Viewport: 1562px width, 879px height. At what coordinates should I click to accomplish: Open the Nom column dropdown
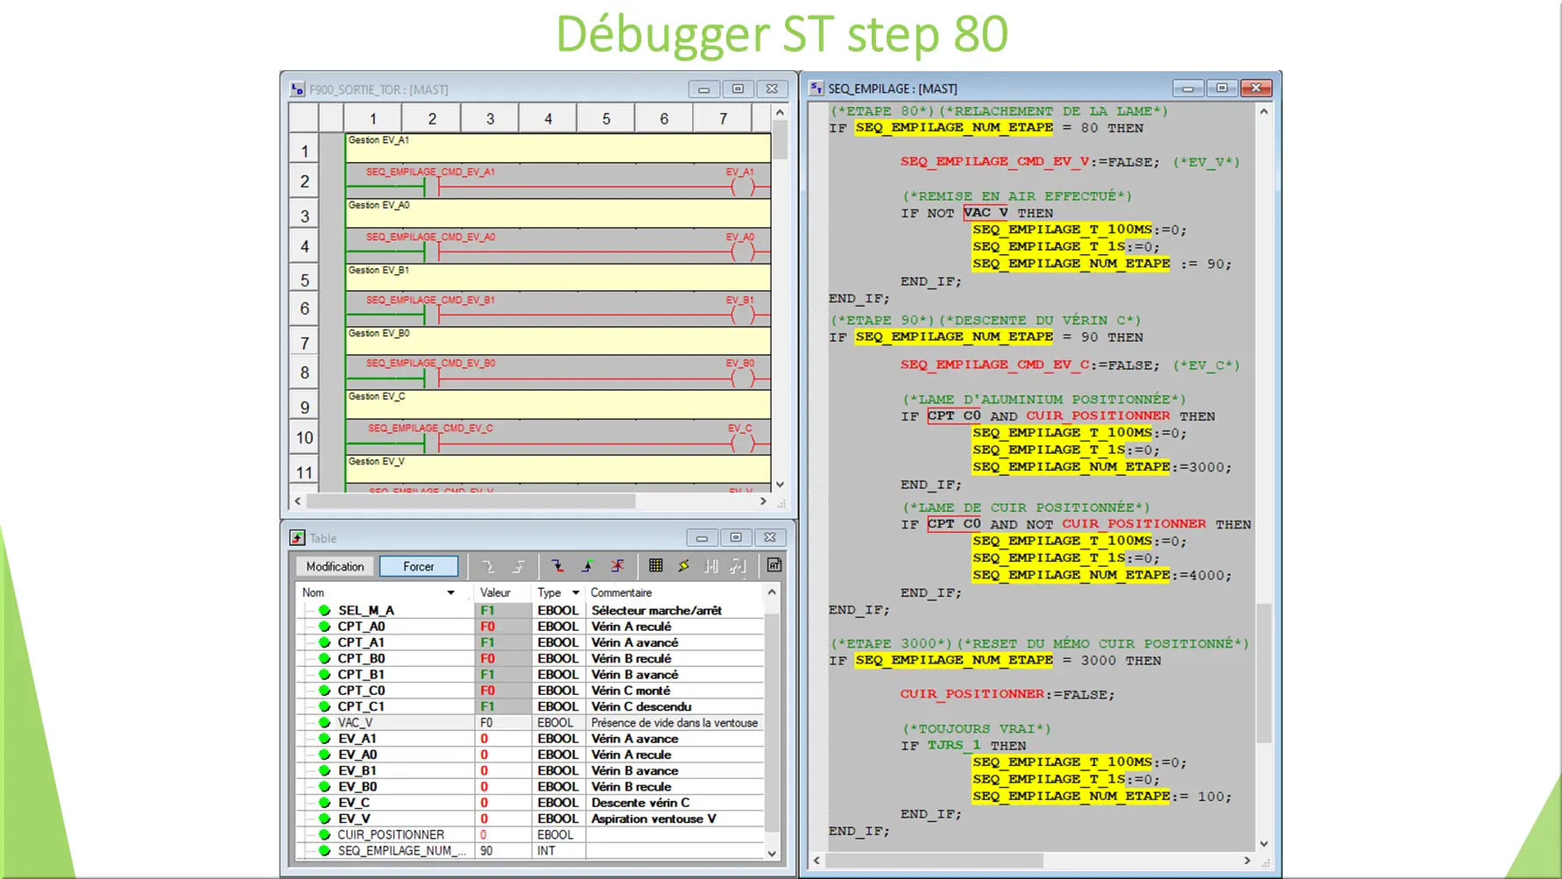452,592
